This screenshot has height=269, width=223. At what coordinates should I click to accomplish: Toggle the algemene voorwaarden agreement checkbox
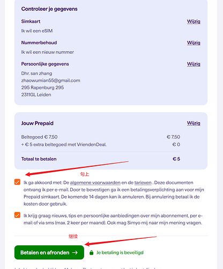point(17,182)
